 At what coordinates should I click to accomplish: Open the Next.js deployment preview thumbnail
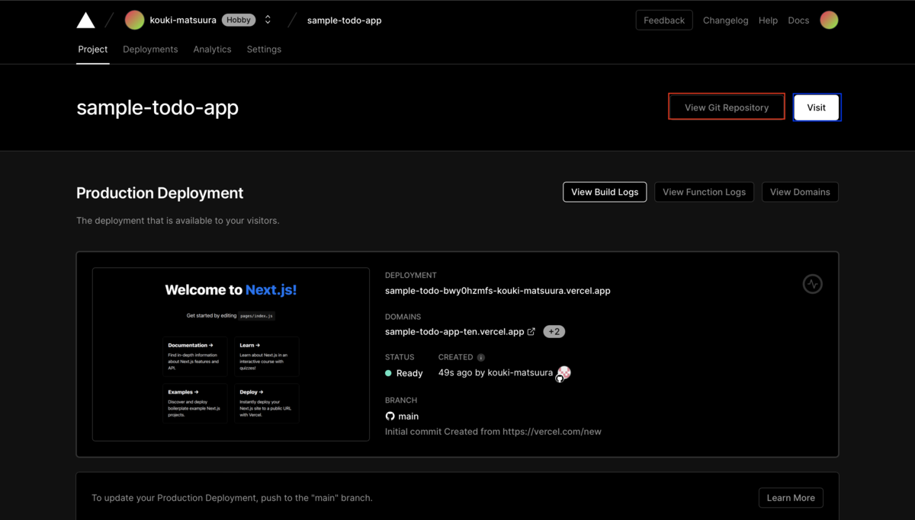pos(231,354)
